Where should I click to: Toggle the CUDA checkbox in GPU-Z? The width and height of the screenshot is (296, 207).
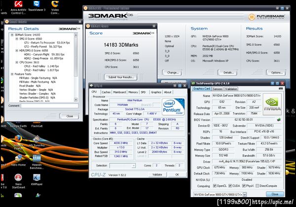pos(230,186)
